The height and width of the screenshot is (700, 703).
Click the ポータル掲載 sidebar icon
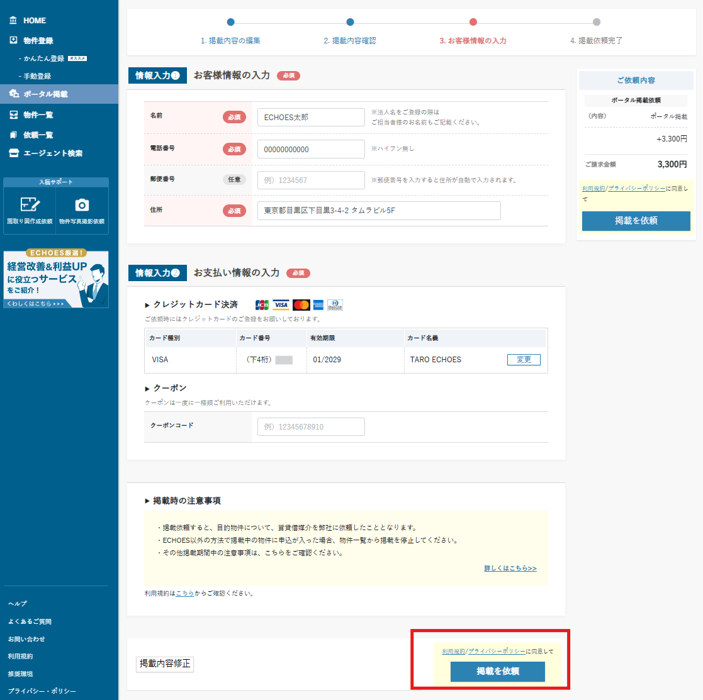coord(13,94)
